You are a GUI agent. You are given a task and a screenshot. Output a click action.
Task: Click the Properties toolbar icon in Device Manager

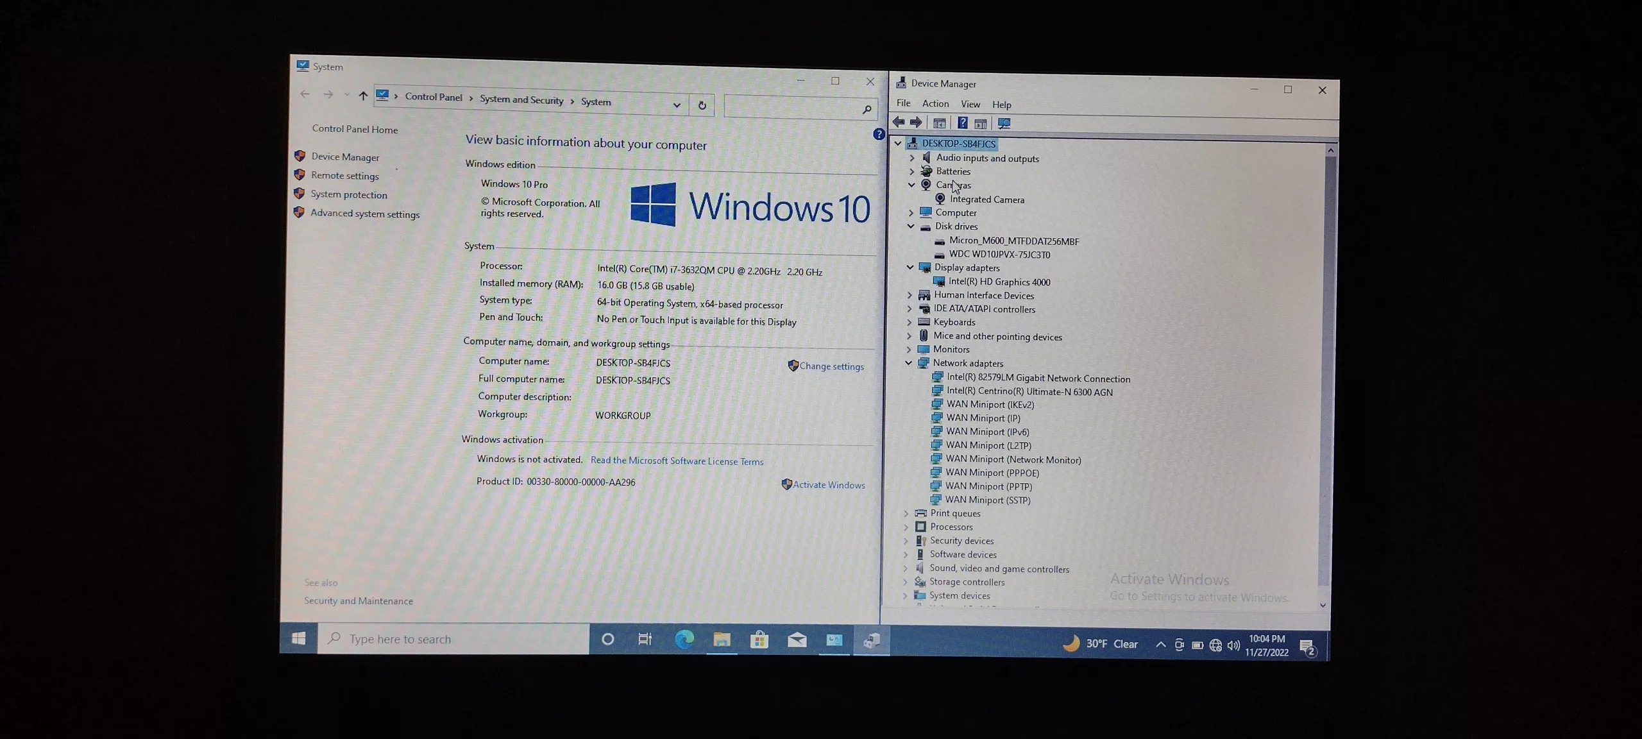pyautogui.click(x=940, y=123)
